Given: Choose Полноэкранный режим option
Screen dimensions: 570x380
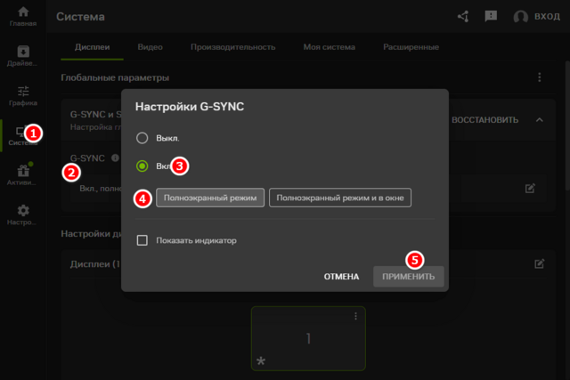Looking at the screenshot, I should tap(210, 198).
